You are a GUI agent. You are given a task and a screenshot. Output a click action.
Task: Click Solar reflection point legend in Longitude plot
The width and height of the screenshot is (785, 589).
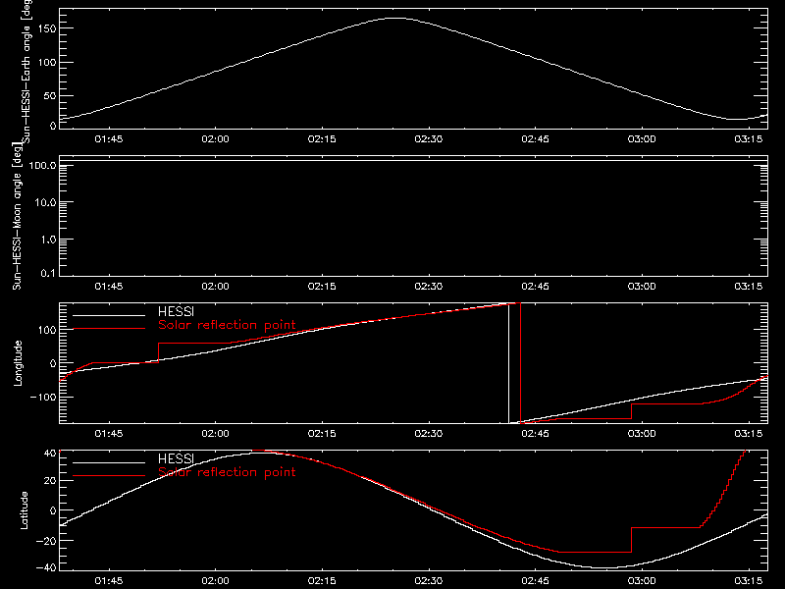[227, 325]
